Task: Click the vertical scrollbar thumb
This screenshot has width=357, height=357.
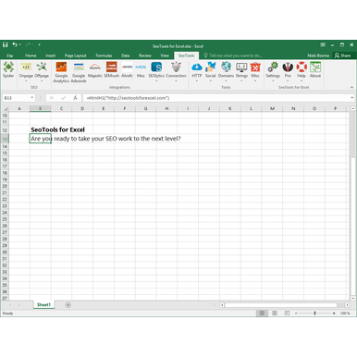Action: click(x=352, y=135)
